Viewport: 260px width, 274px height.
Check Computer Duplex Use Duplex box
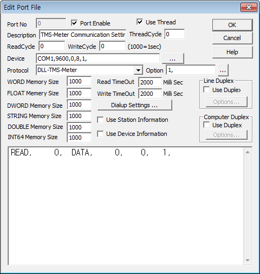coord(206,125)
